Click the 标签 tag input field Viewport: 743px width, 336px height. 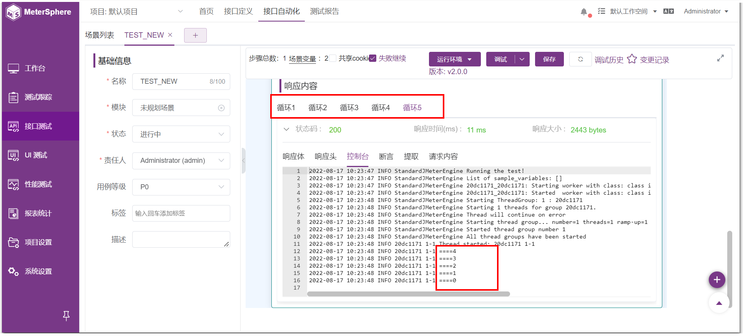tap(181, 213)
